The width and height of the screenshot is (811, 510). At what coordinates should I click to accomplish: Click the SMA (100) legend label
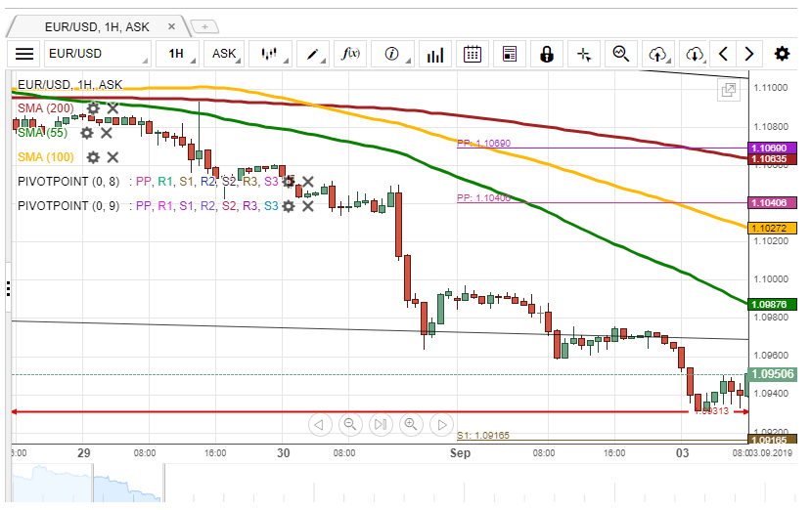coord(46,157)
